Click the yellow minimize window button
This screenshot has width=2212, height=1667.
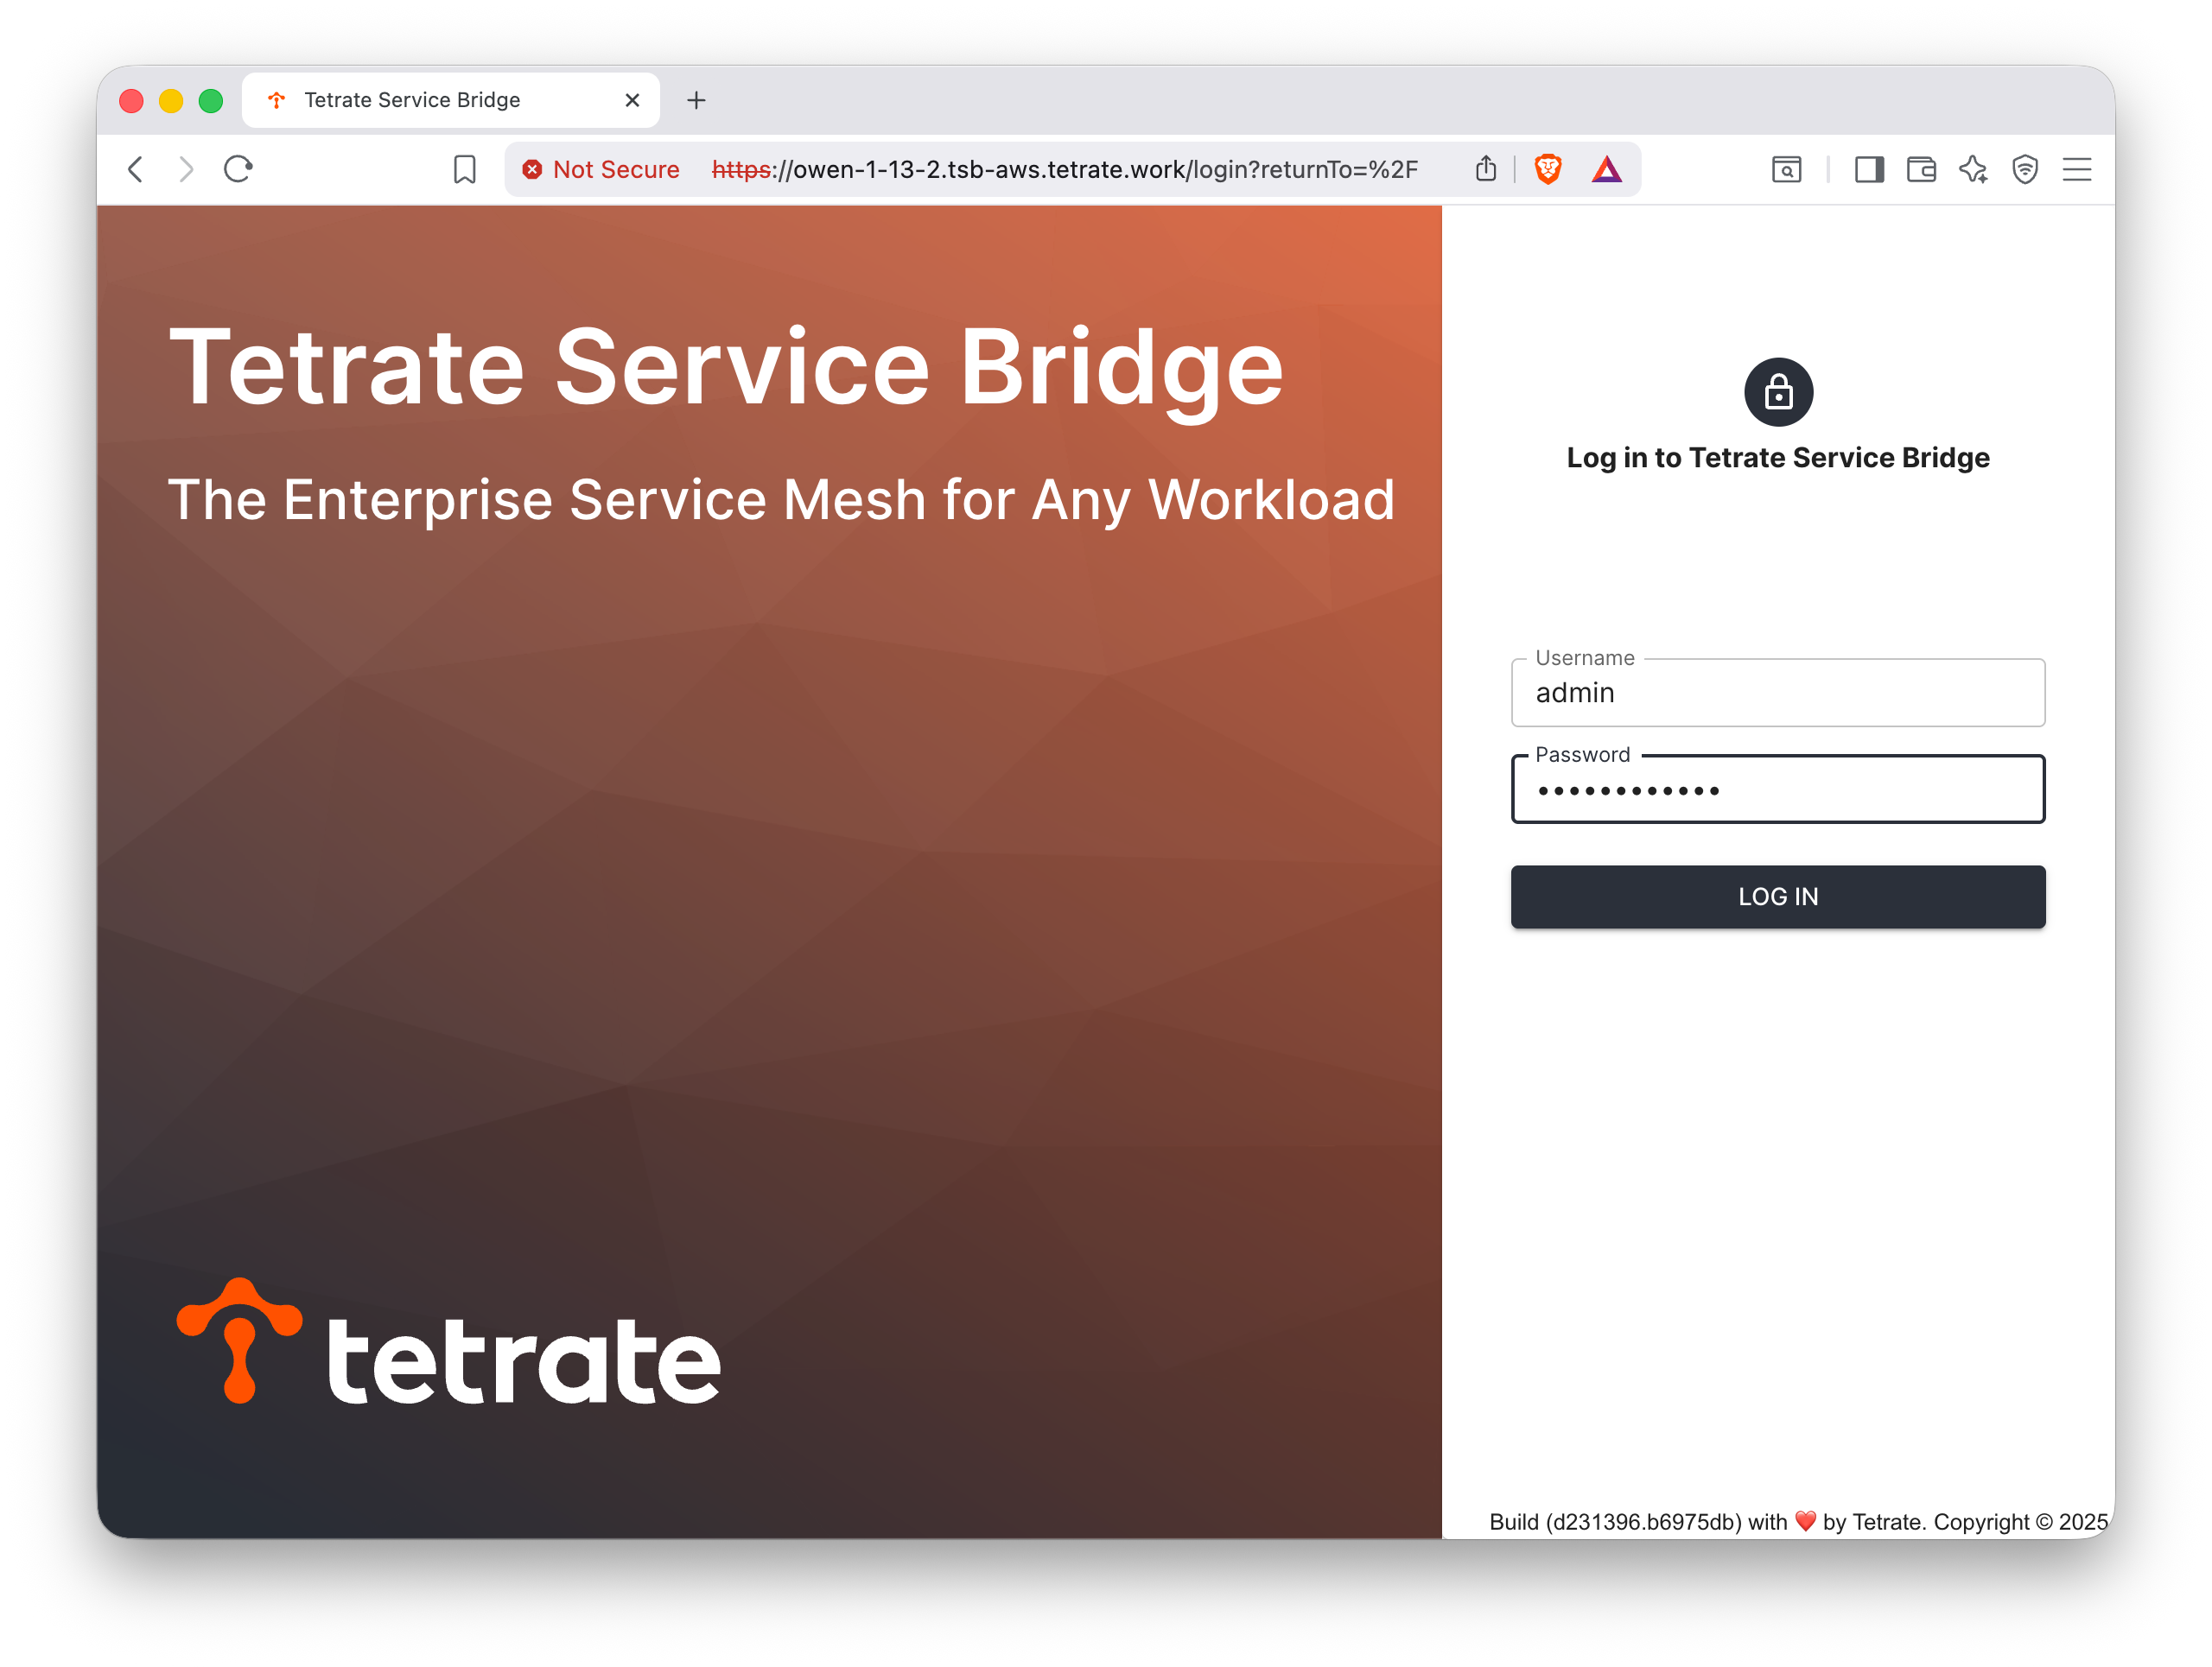171,101
